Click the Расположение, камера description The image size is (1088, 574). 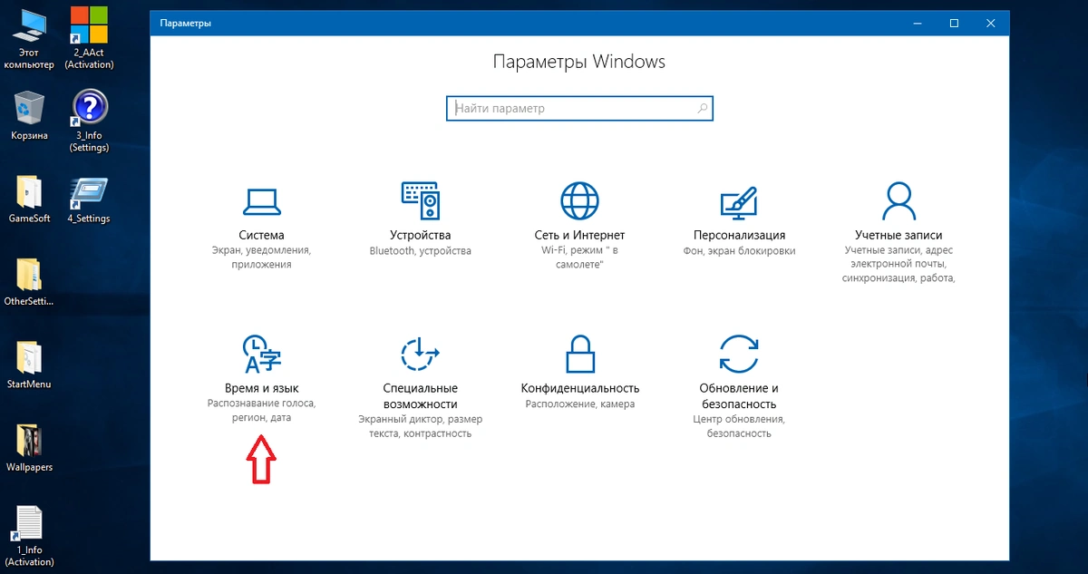click(x=579, y=404)
